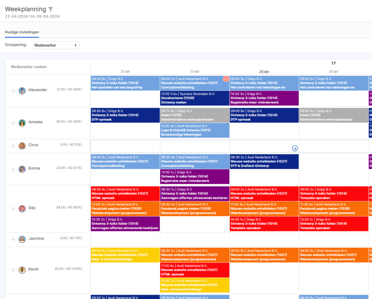Click Jasmine's avatar picture
This screenshot has width=372, height=299.
22,239
